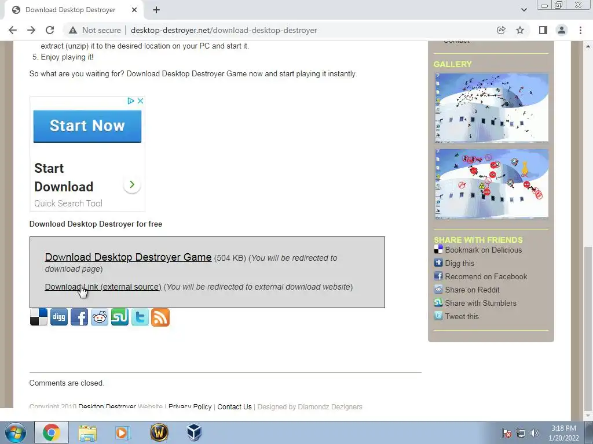
Task: Open the Chrome profile avatar
Action: pos(562,30)
